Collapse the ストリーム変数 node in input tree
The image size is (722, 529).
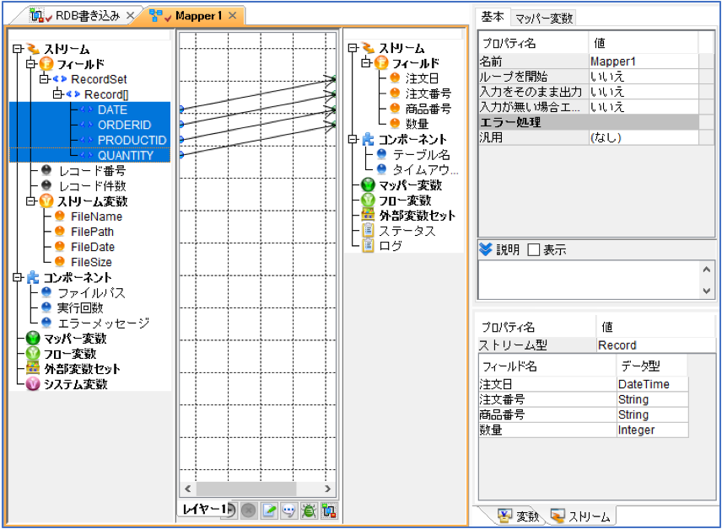click(30, 201)
